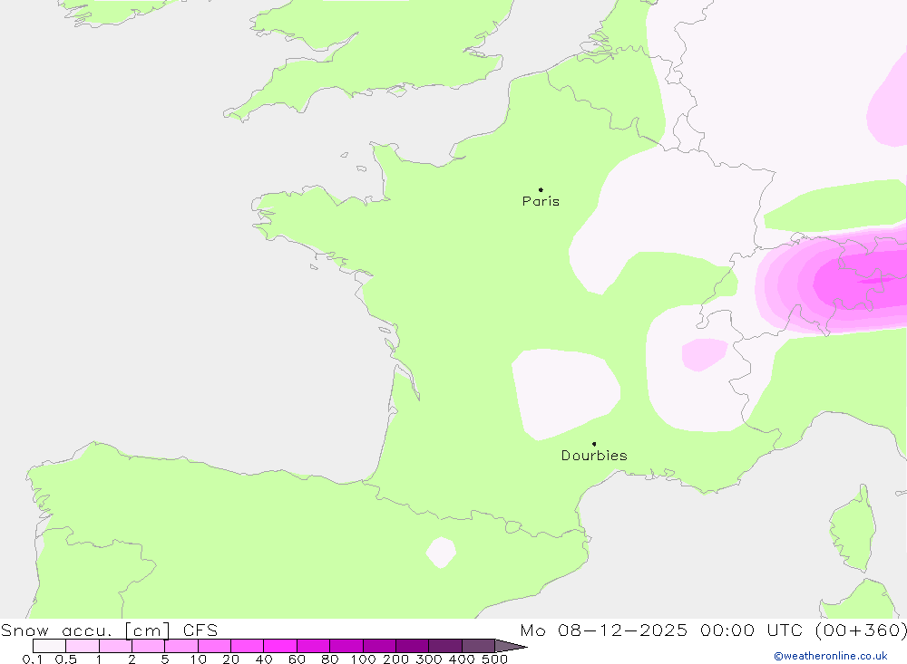Pick the legend swatch between 400 and 500
This screenshot has width=907, height=664.
coord(478,646)
